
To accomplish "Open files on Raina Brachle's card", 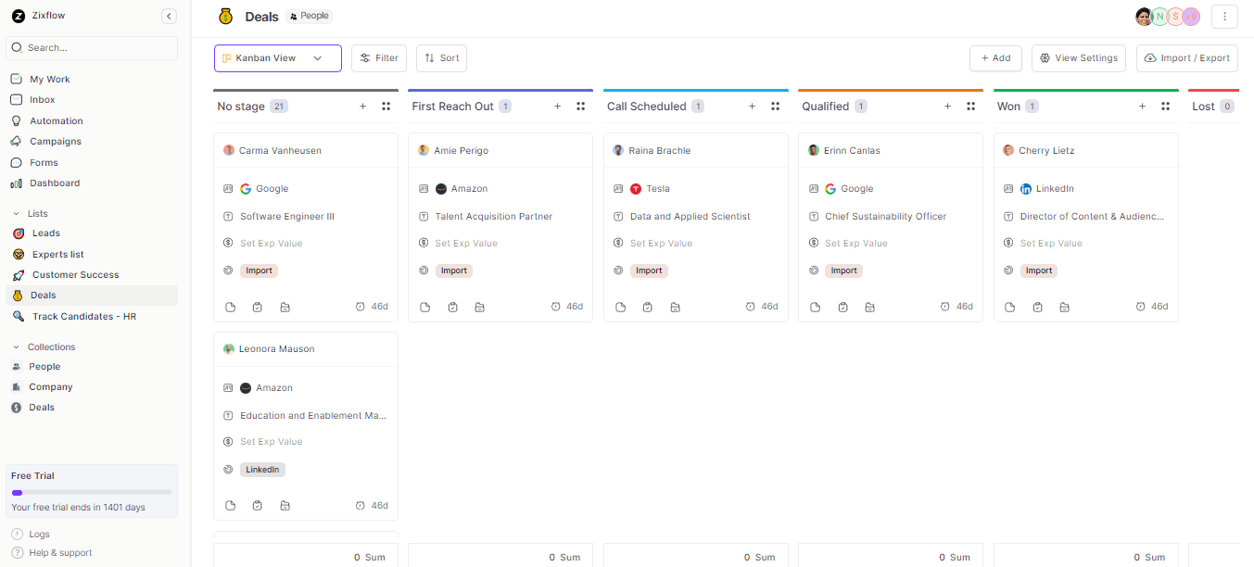I will tap(675, 306).
